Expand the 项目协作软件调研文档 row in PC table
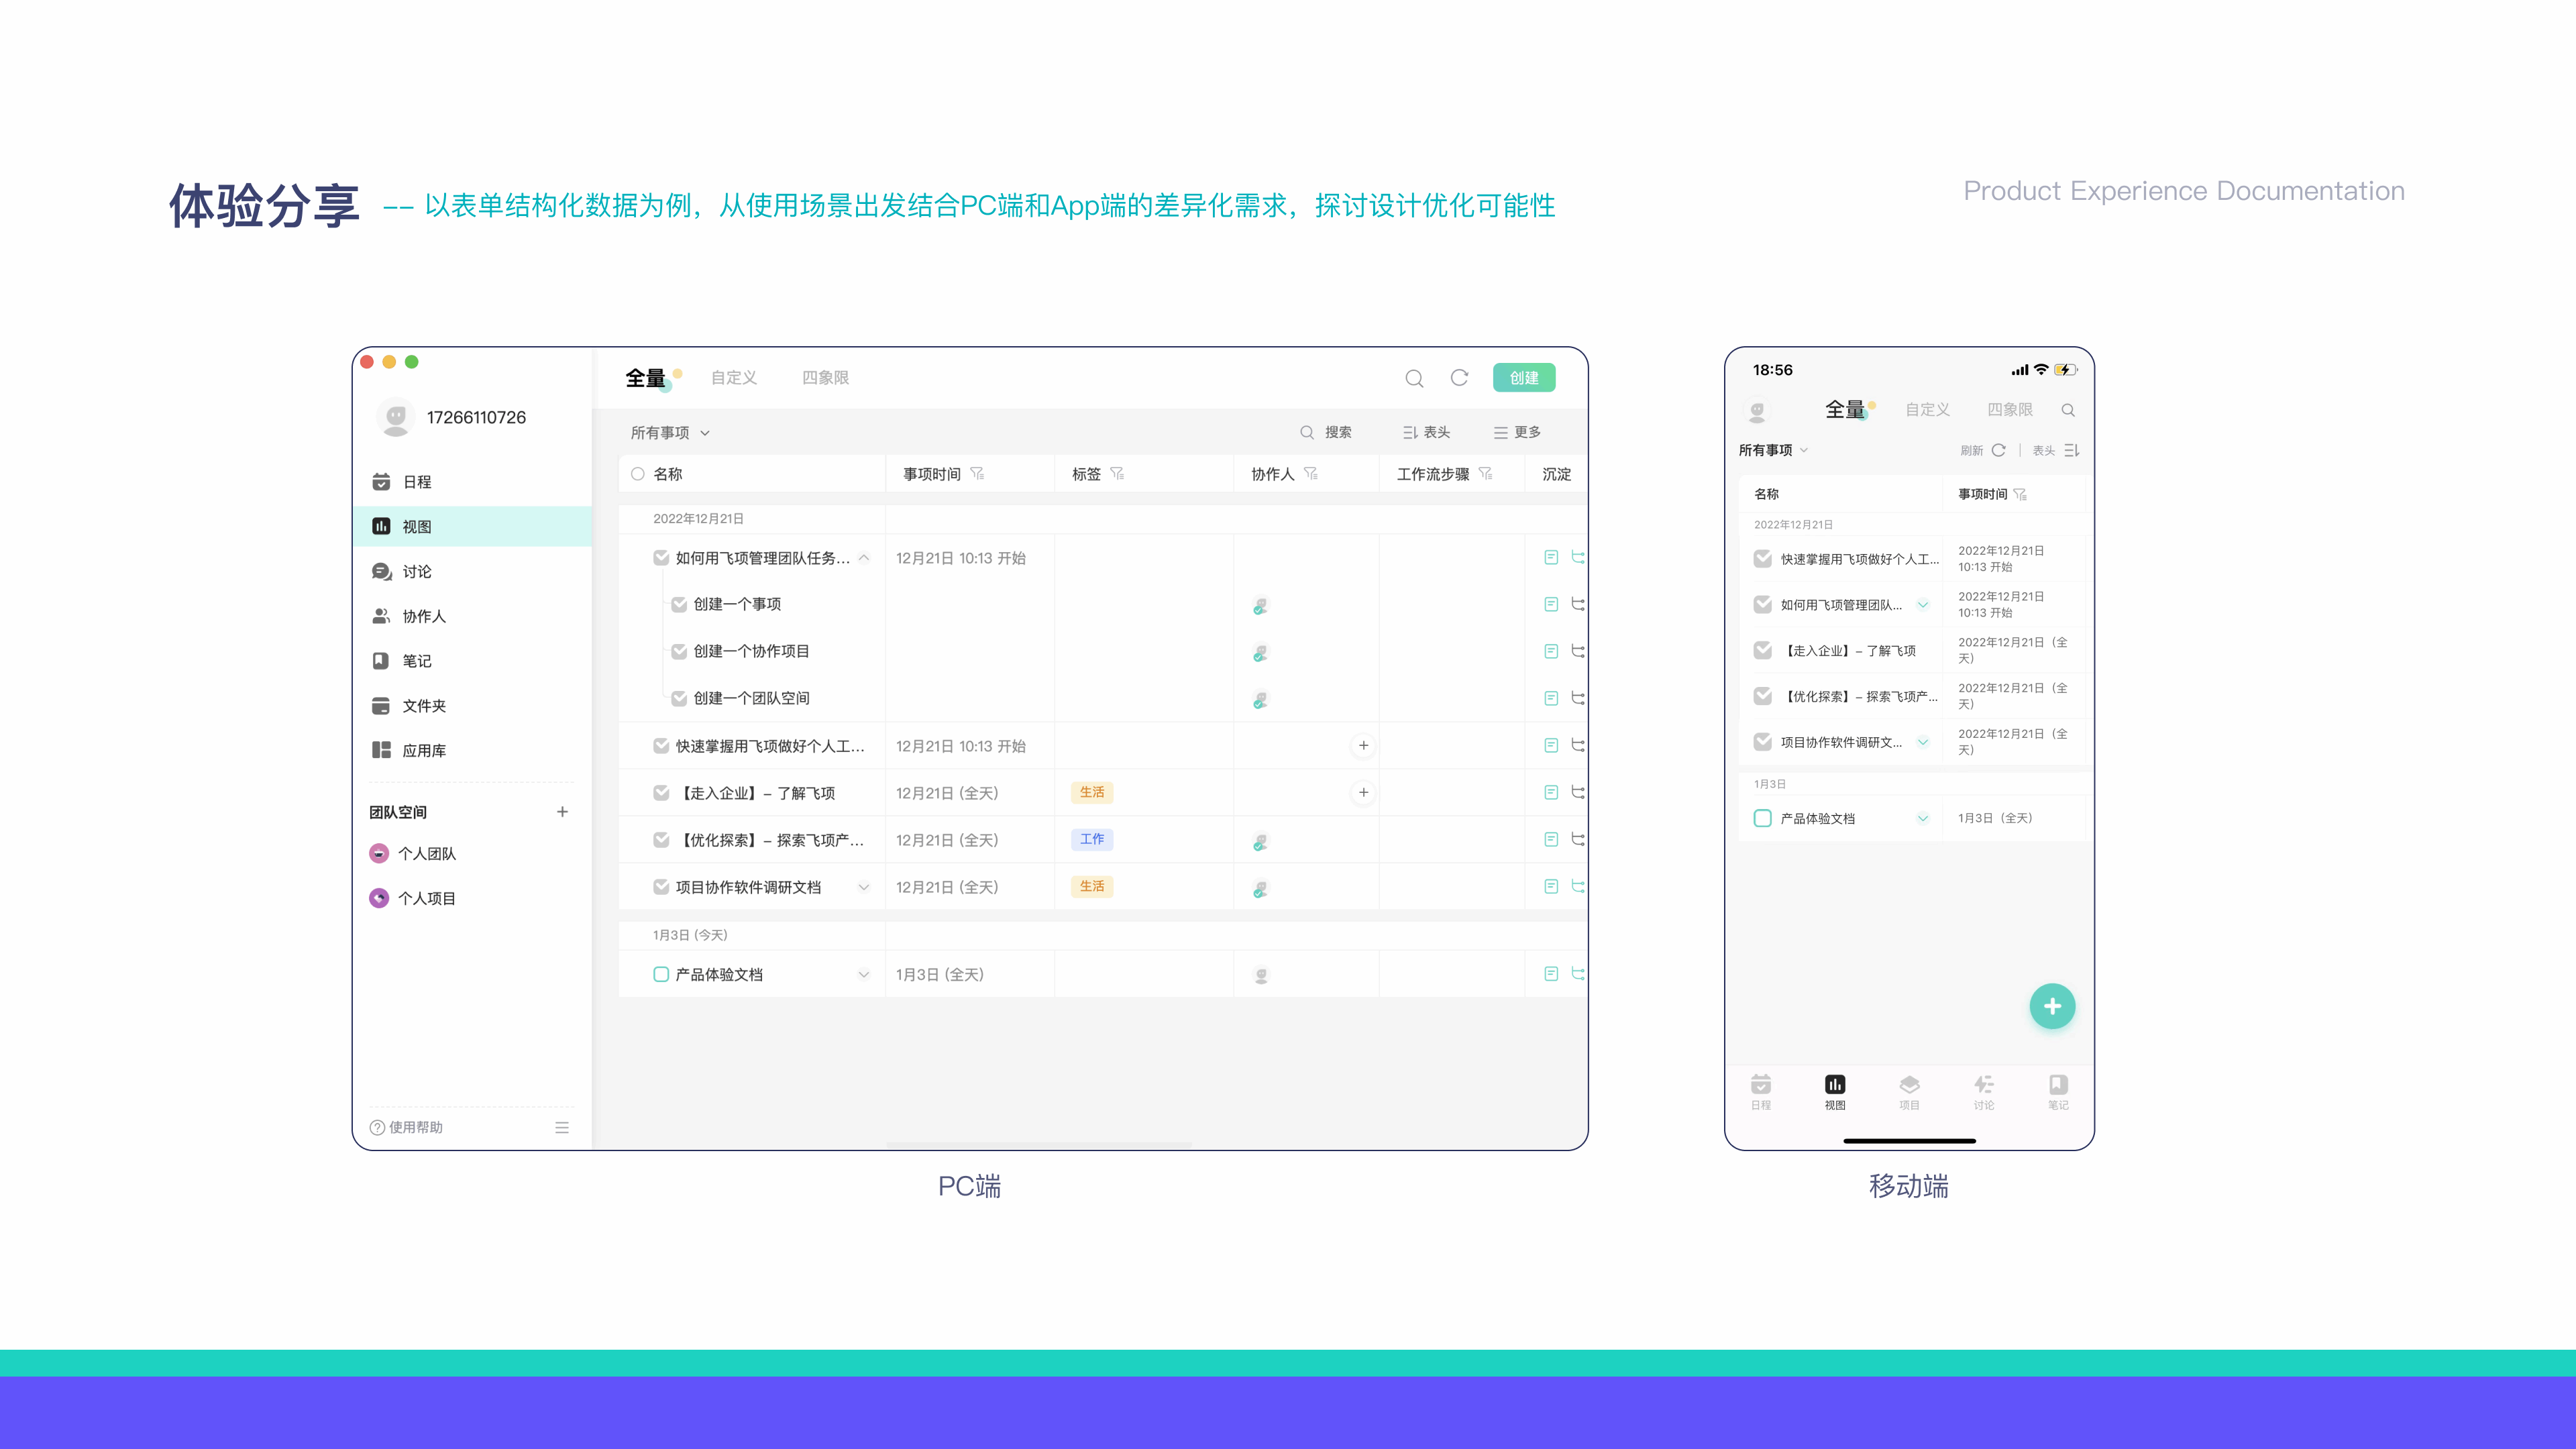The height and width of the screenshot is (1449, 2576). click(864, 887)
